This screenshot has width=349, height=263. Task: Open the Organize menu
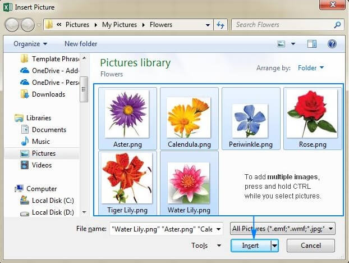tap(30, 44)
